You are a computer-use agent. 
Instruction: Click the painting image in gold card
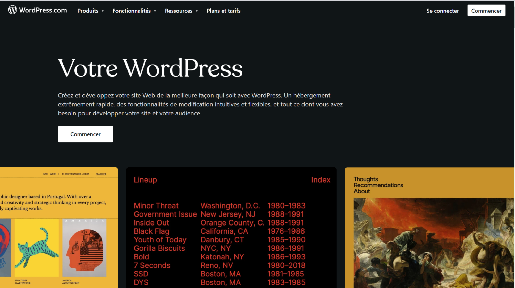click(434, 243)
